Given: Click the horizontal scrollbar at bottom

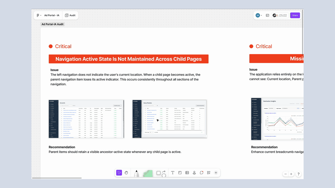Looking at the screenshot, I should tap(57, 178).
